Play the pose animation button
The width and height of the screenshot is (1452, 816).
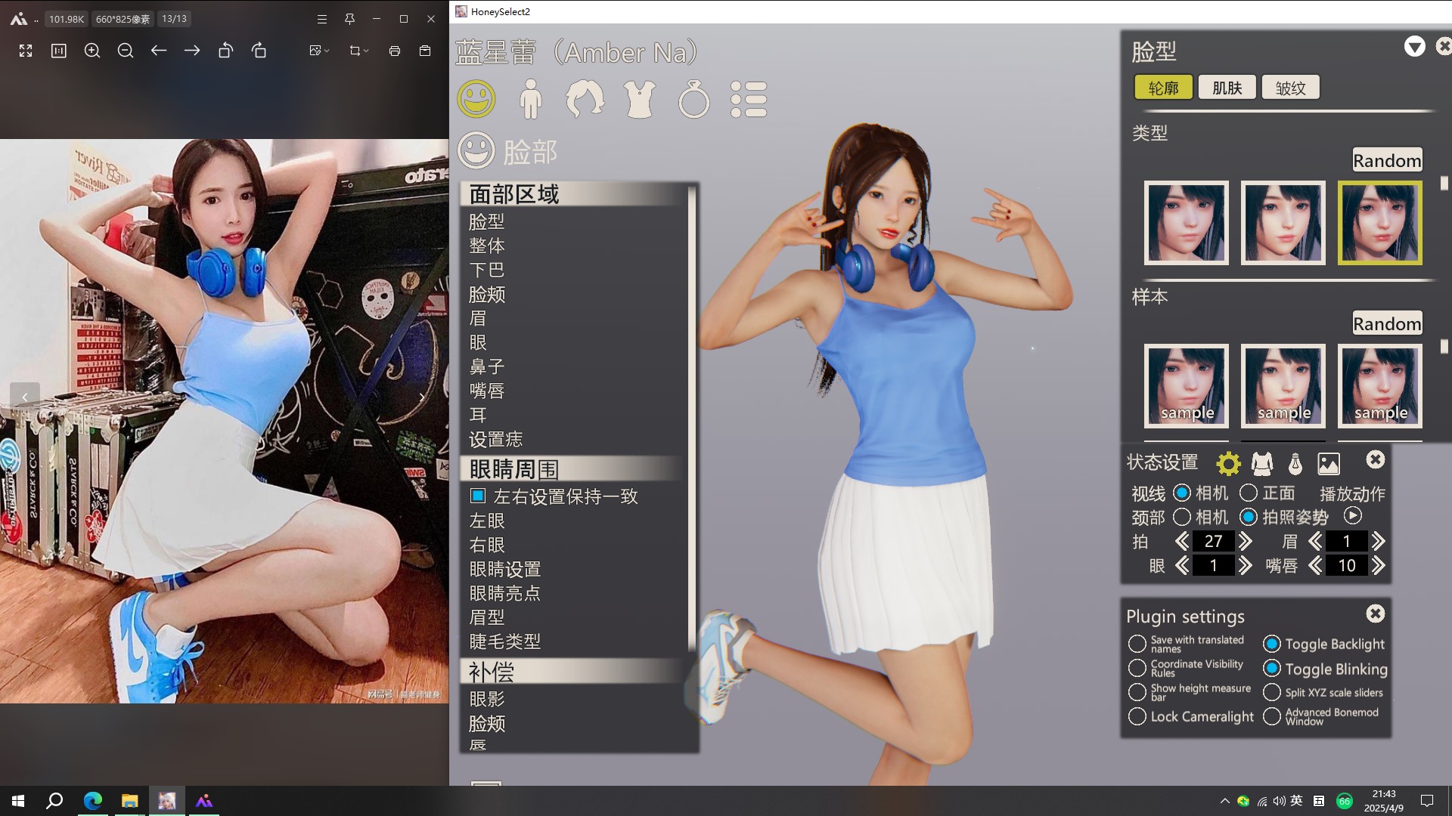pos(1352,516)
